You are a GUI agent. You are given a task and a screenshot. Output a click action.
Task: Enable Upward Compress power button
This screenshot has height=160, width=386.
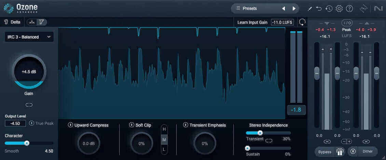tap(70, 125)
